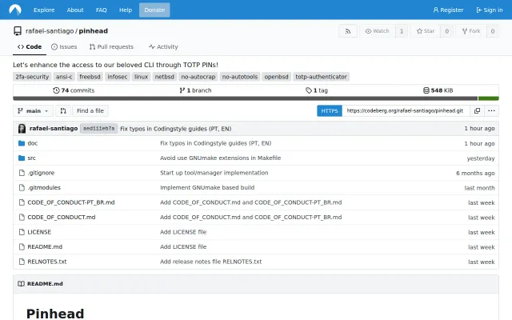The width and height of the screenshot is (512, 320).
Task: Click the CODE_OF_CONDUCT.md file icon
Action: (x=22, y=217)
